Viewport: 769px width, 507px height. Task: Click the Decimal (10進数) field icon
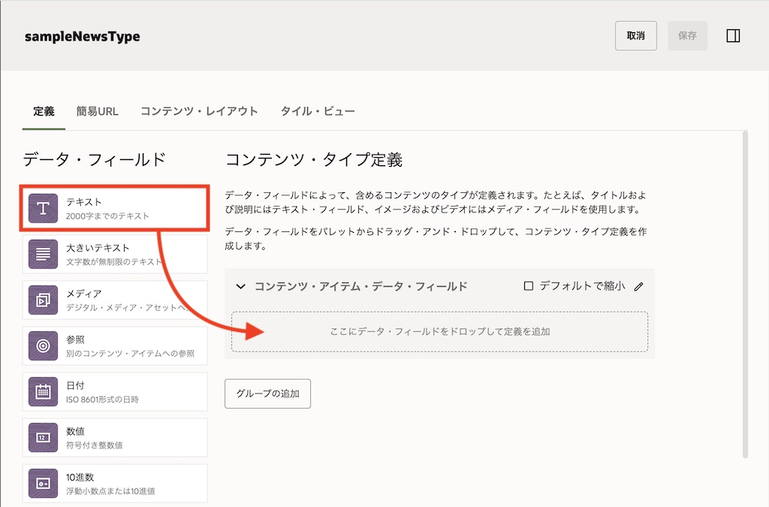coord(44,483)
